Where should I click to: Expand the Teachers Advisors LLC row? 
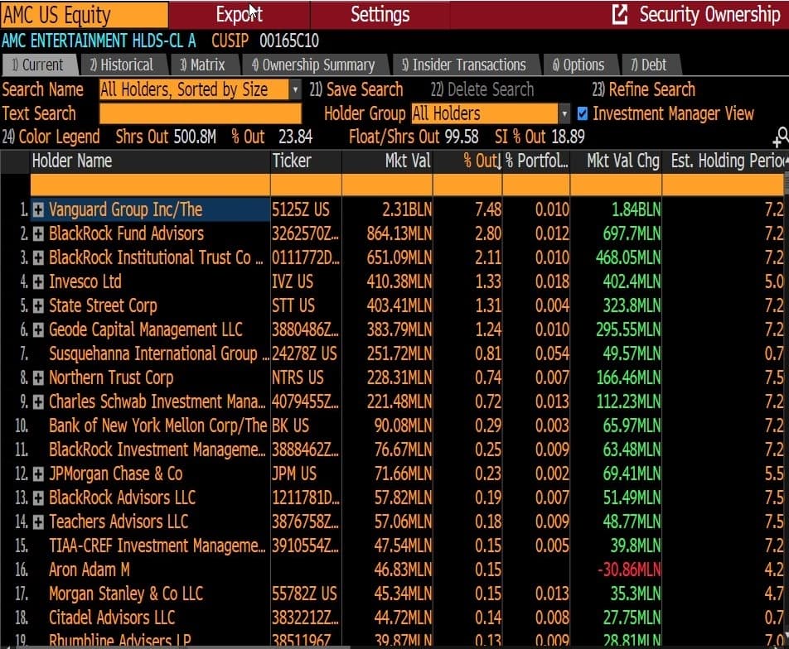point(38,522)
